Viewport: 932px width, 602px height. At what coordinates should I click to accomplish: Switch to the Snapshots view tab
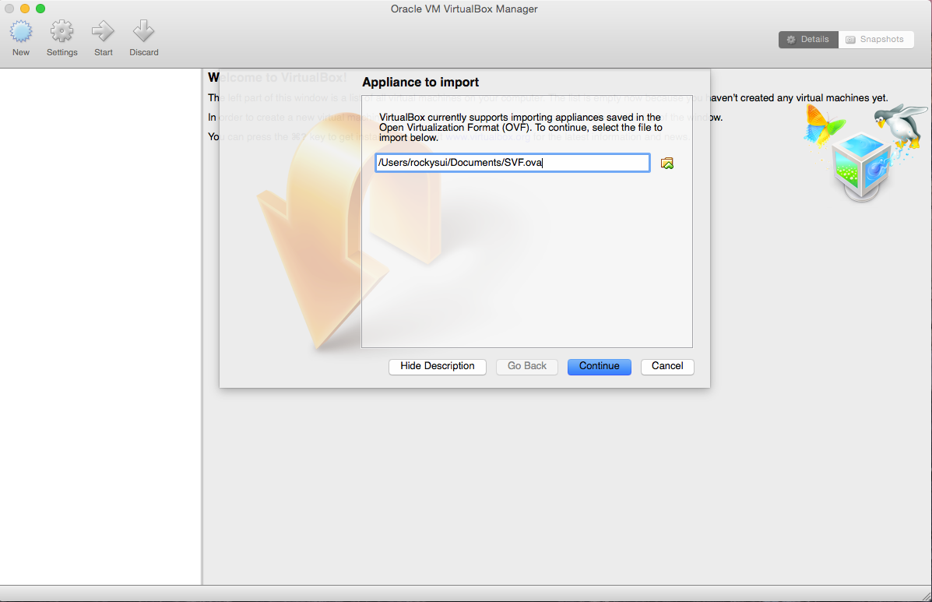(x=875, y=39)
